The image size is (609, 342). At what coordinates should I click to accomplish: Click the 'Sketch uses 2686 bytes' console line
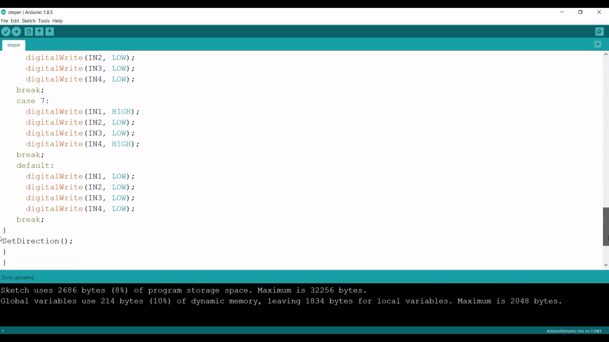[x=184, y=290]
